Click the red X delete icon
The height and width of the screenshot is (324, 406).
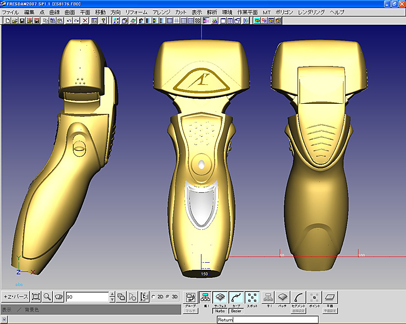point(85,21)
